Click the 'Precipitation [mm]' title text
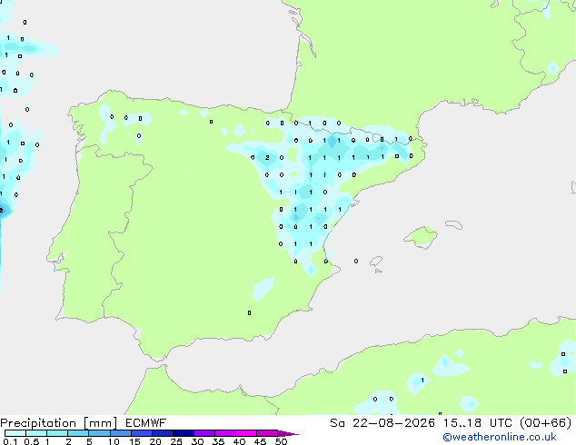The width and height of the screenshot is (576, 445). tap(59, 423)
